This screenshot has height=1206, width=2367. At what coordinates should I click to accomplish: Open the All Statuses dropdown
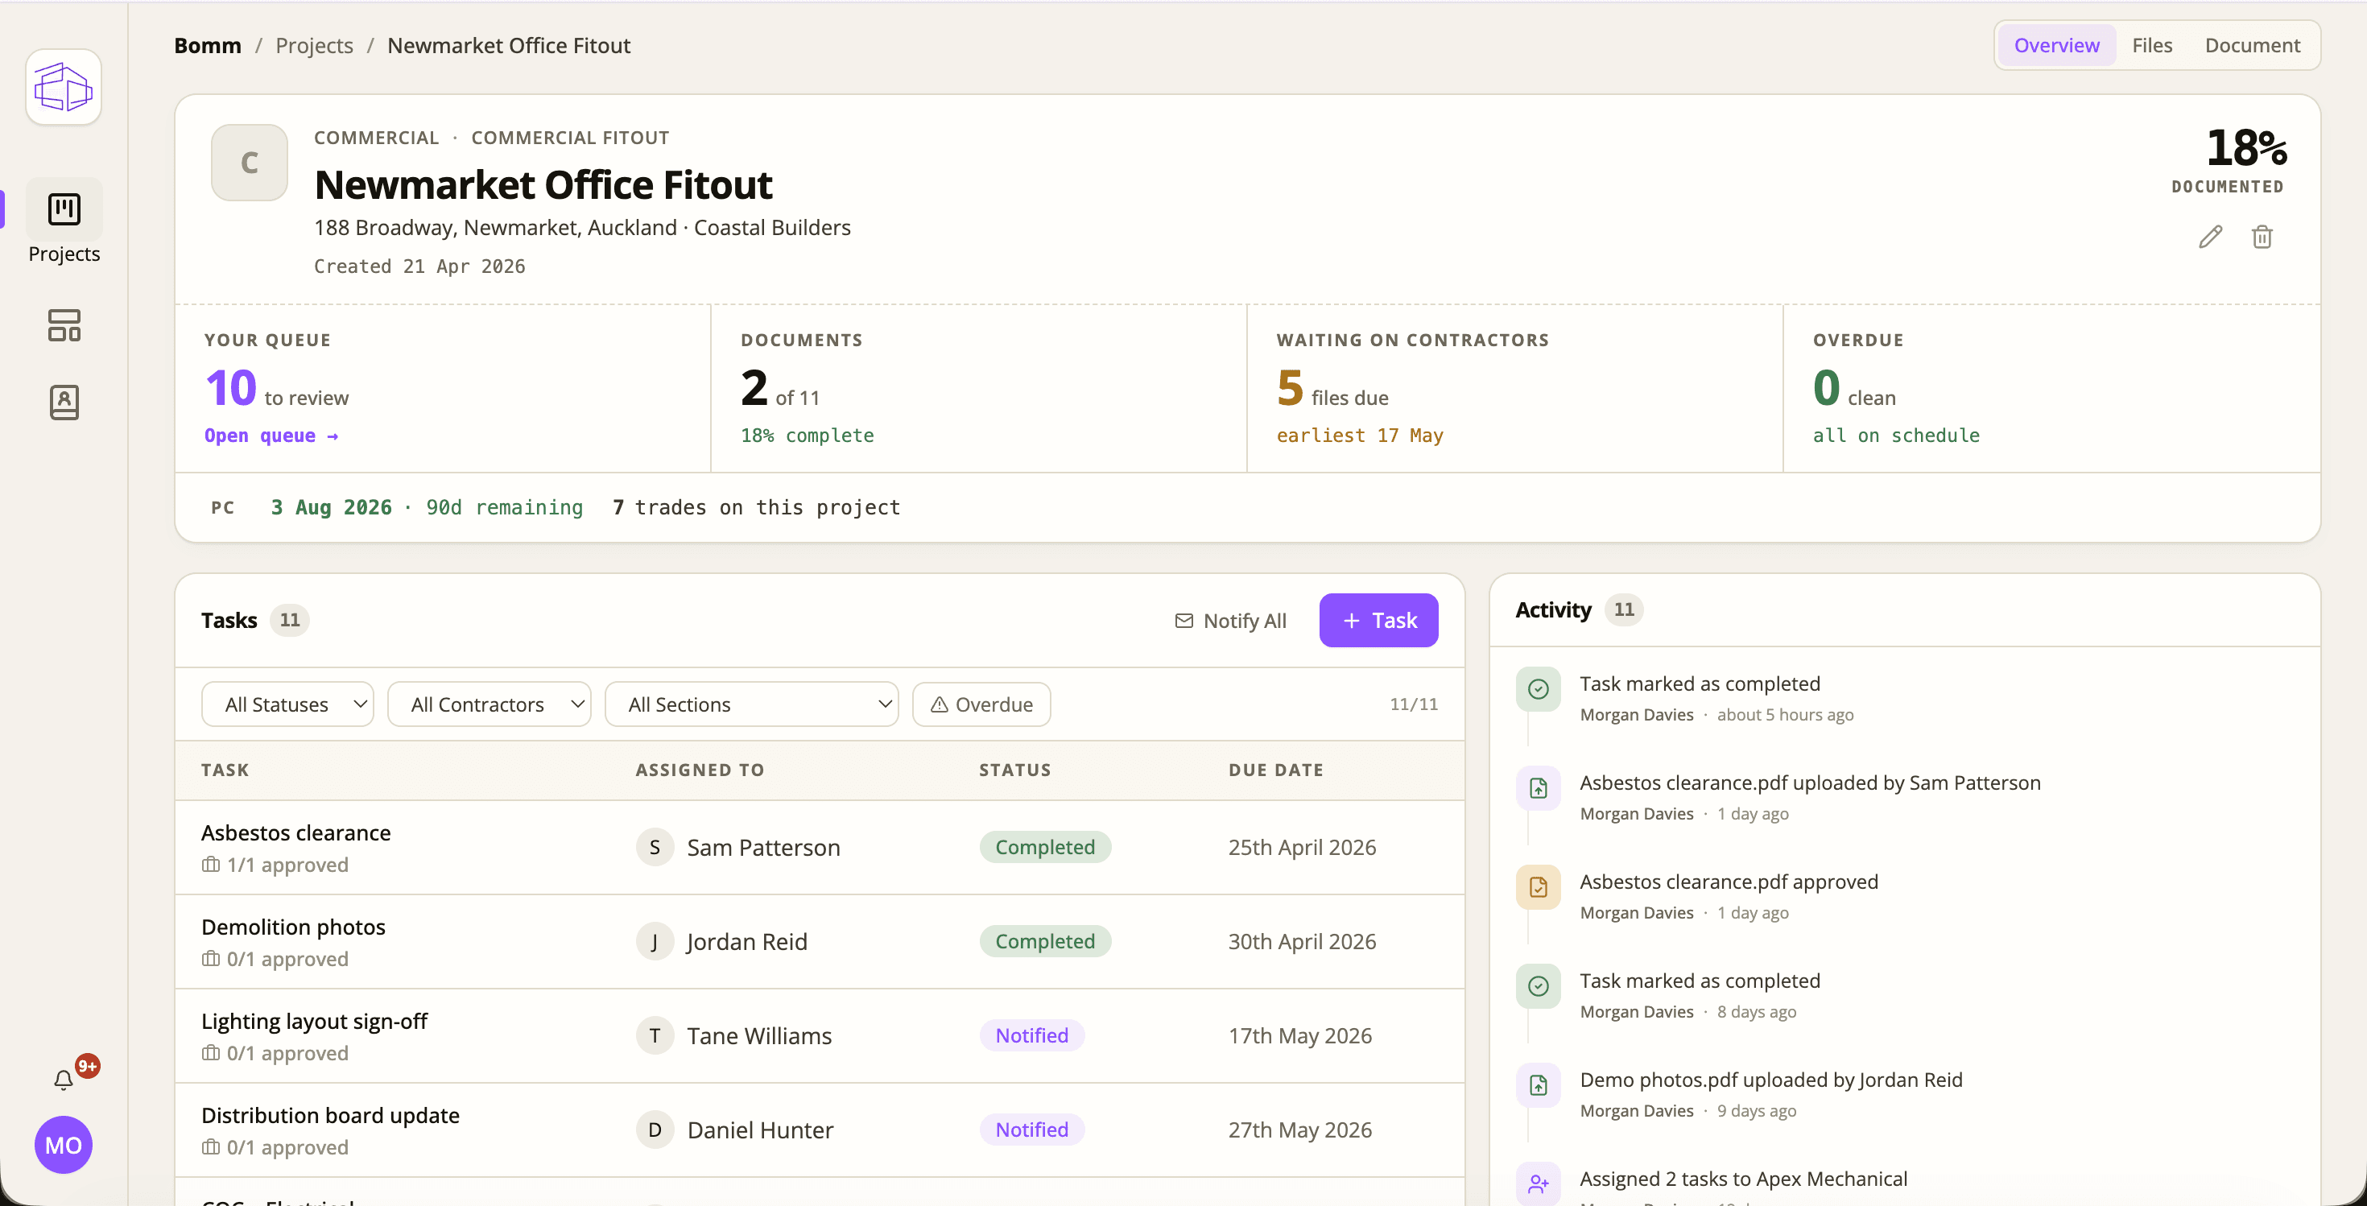(287, 704)
